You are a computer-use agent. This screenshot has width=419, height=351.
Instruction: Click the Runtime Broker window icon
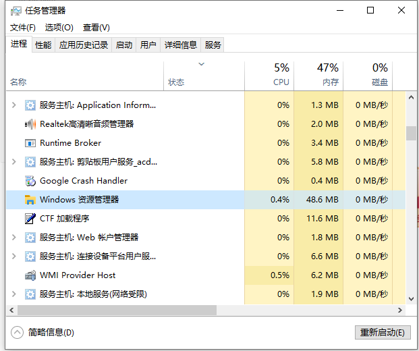30,143
